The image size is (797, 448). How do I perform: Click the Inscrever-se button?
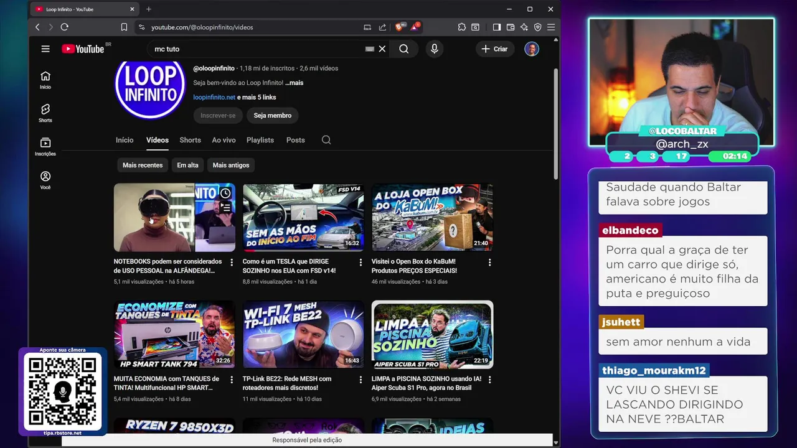pyautogui.click(x=218, y=115)
